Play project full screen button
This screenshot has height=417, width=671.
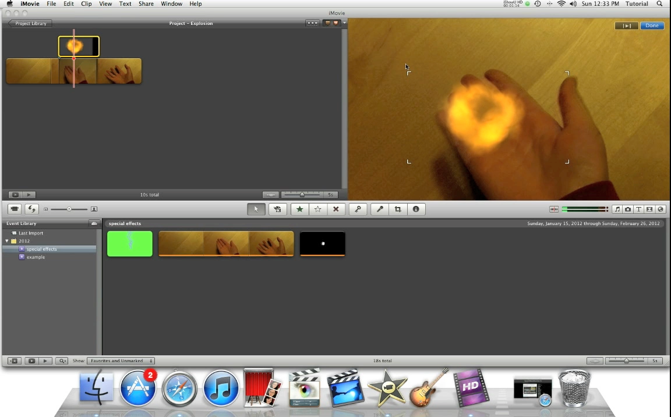[x=15, y=194]
